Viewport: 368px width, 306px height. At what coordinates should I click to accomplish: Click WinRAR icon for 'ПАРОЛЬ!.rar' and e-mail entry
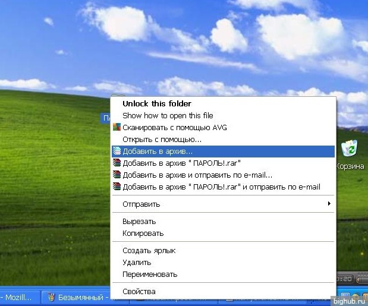[117, 187]
